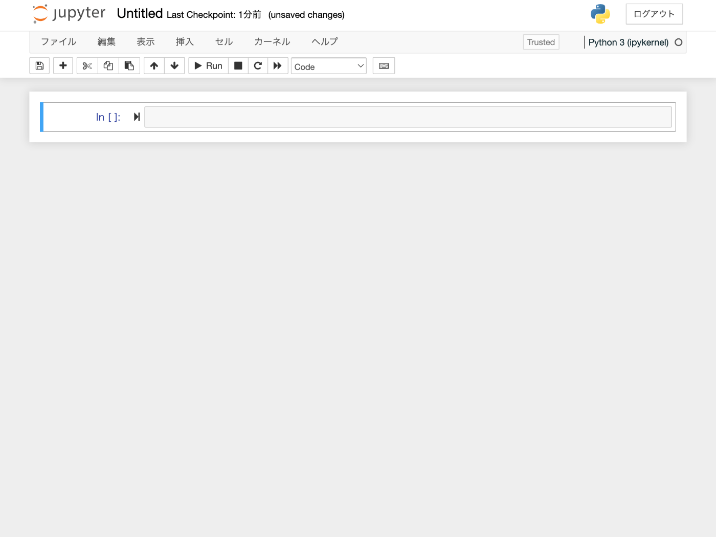Viewport: 716px width, 537px height.
Task: Run this cell using the in-cell run icon
Action: 137,117
